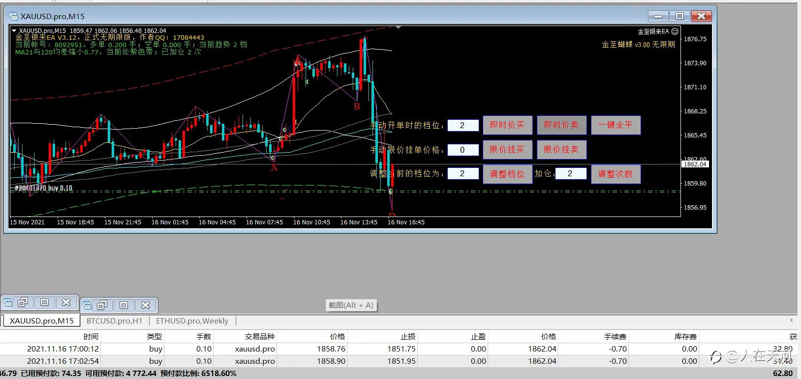Close the second minimized chart window
801x379 pixels.
(145, 305)
